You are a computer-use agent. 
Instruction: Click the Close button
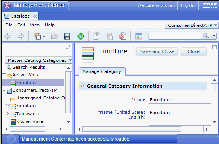point(194,51)
